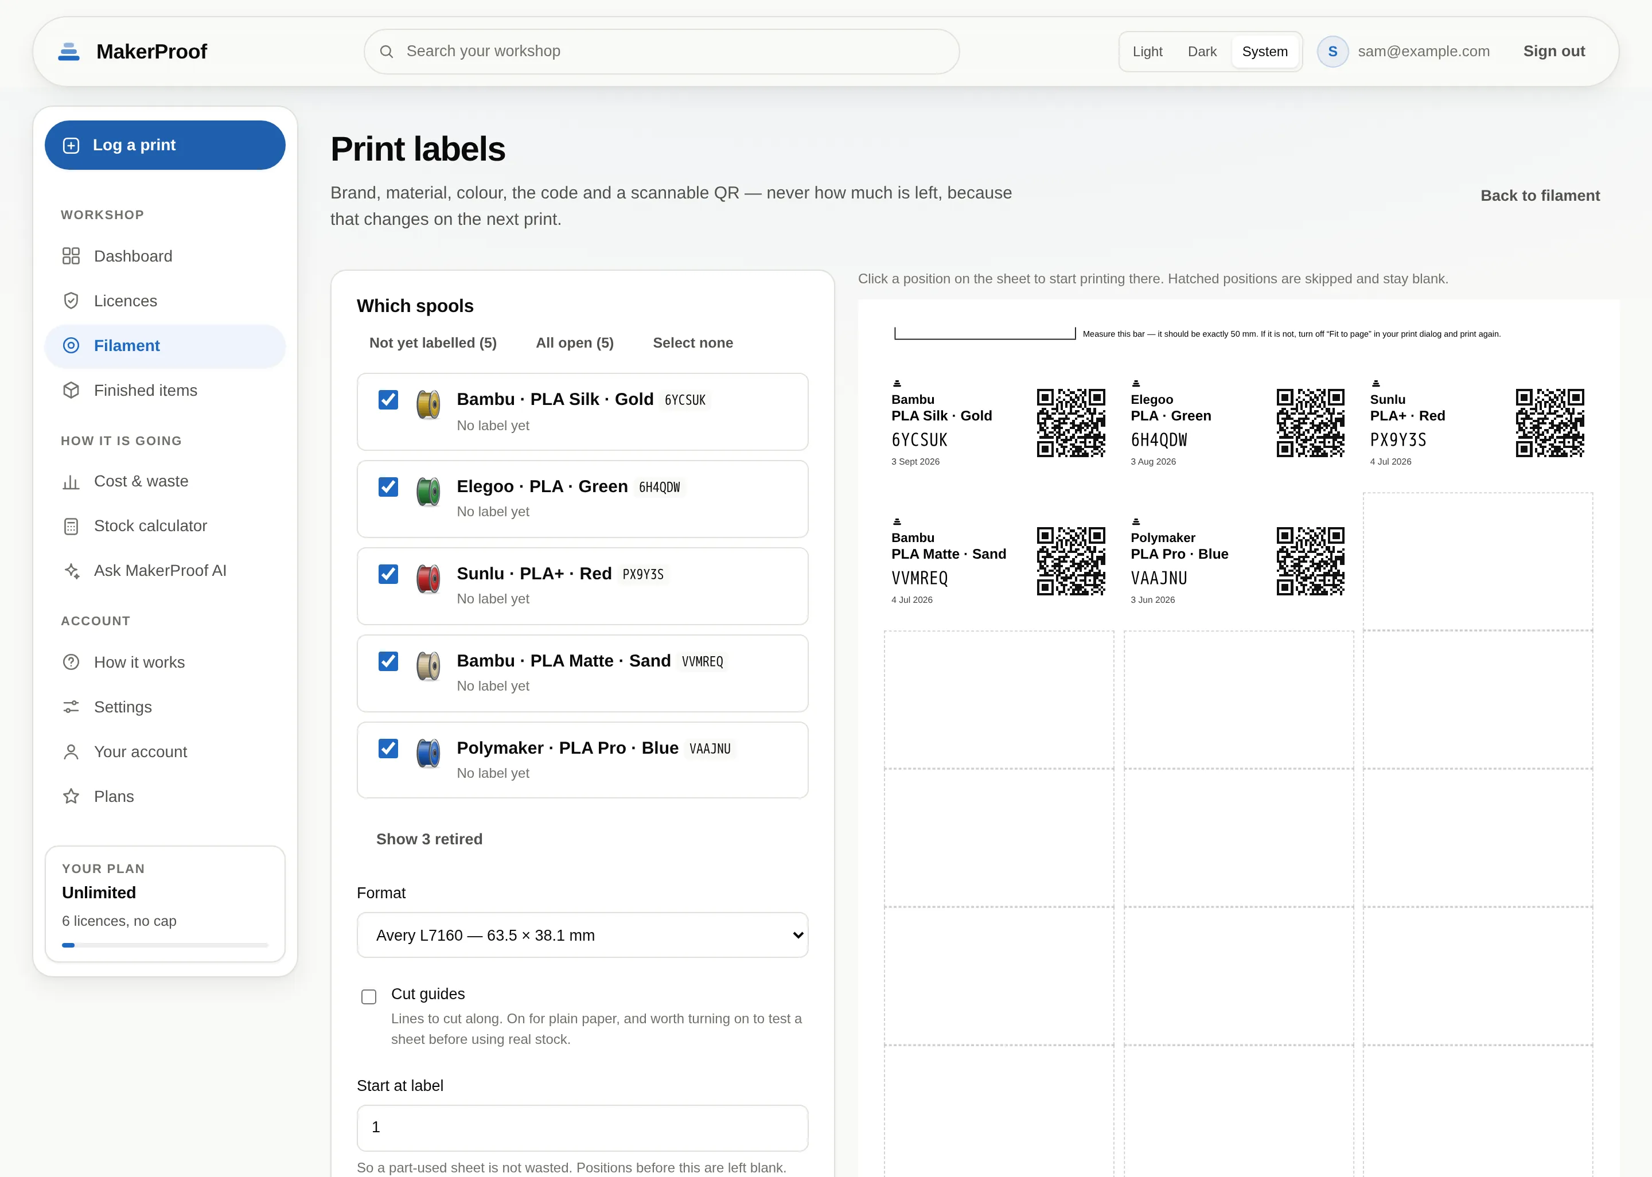
Task: Click the Cost & waste chart icon
Action: (71, 481)
